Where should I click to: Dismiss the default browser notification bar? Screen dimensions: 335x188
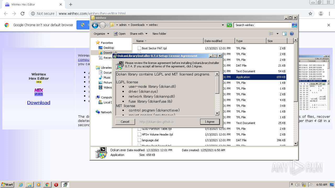pos(329,25)
